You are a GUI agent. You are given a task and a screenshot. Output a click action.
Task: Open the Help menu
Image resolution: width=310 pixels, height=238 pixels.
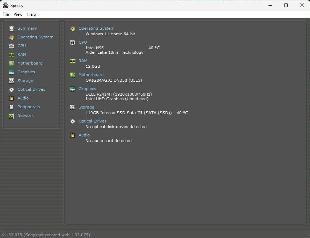(31, 14)
